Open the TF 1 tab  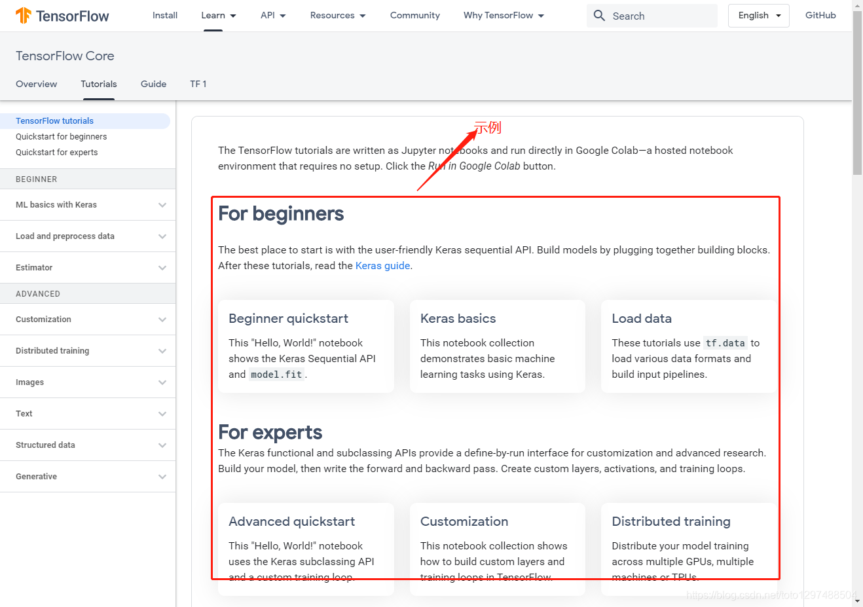198,84
